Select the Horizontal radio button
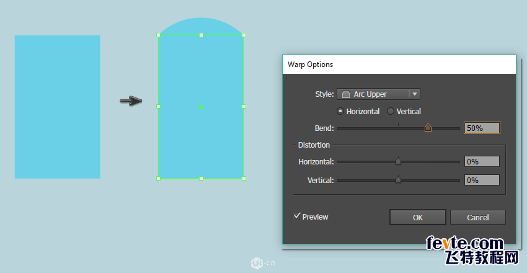 click(x=340, y=111)
